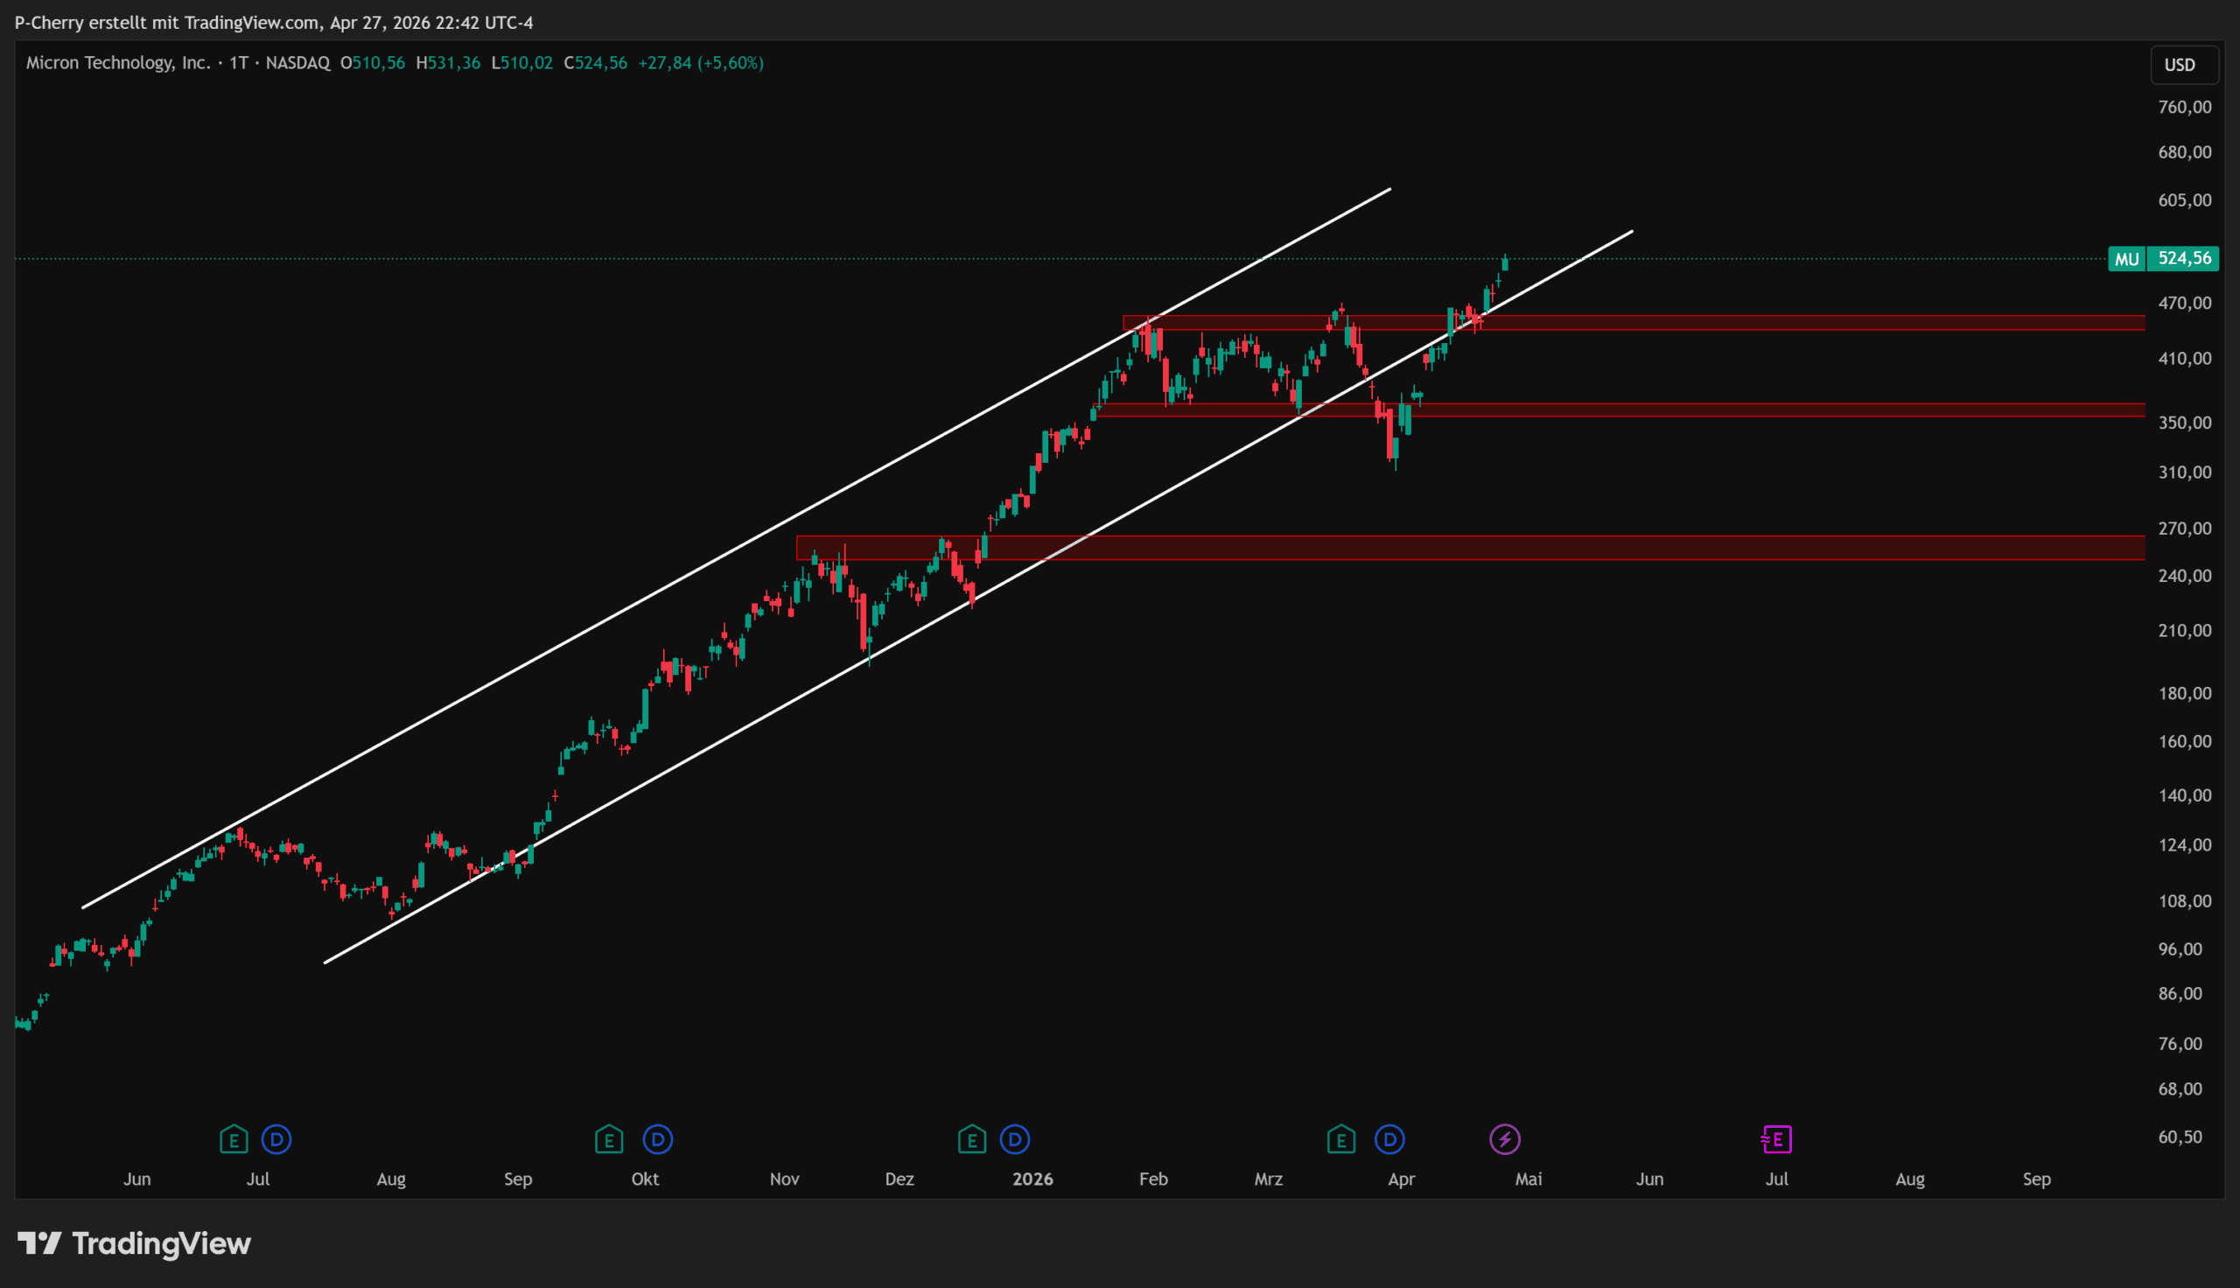2240x1288 pixels.
Task: Click the earnings E marker near Jul 2025
Action: (x=234, y=1139)
